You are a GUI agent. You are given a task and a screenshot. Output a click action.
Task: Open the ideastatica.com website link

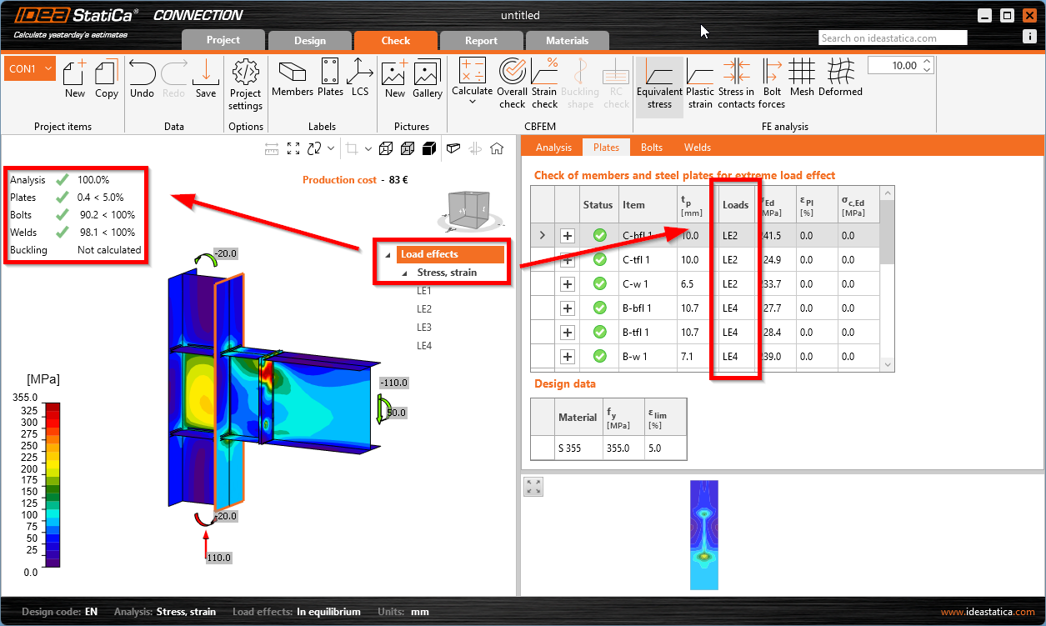988,612
